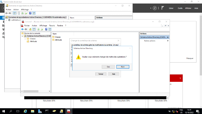Open Fichier menu in Console1
Image resolution: width=202 pixels, height=114 pixels.
(27, 26)
